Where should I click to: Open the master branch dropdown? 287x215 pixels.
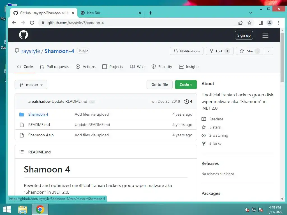pyautogui.click(x=31, y=85)
